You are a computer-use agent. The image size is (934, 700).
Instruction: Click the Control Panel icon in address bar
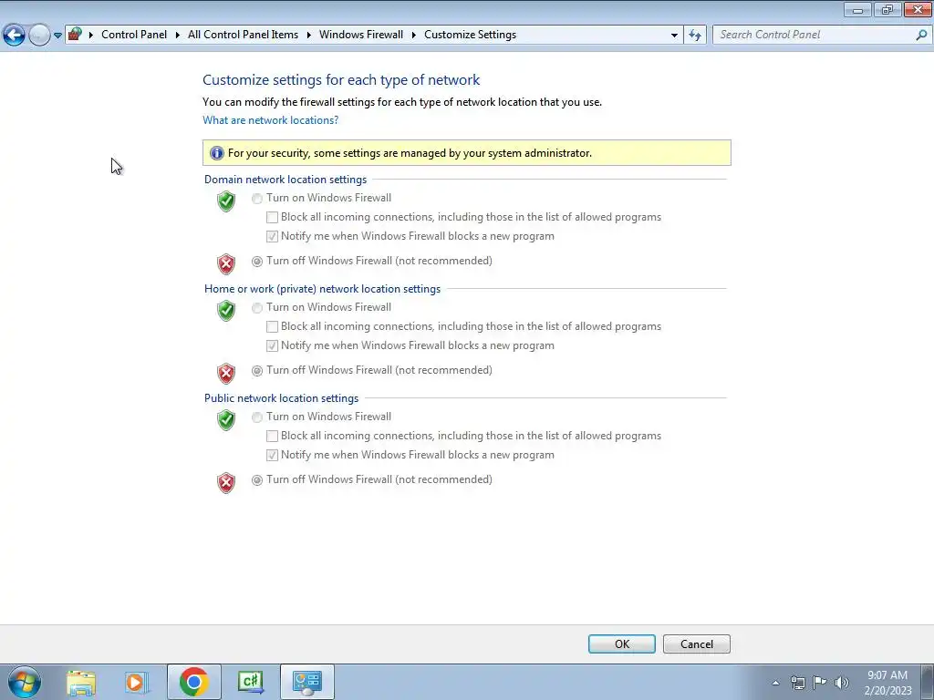75,35
